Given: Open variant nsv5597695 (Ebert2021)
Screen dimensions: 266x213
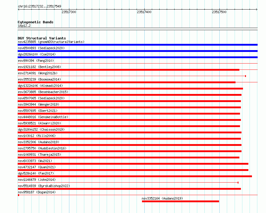Looking at the screenshot, I should [x=38, y=111].
